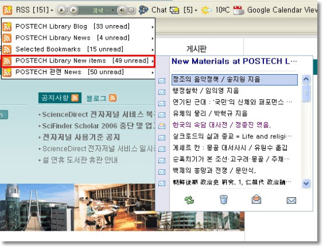Mark all as read open envelope icon
Viewport: 323px width, 247px height.
click(x=256, y=200)
